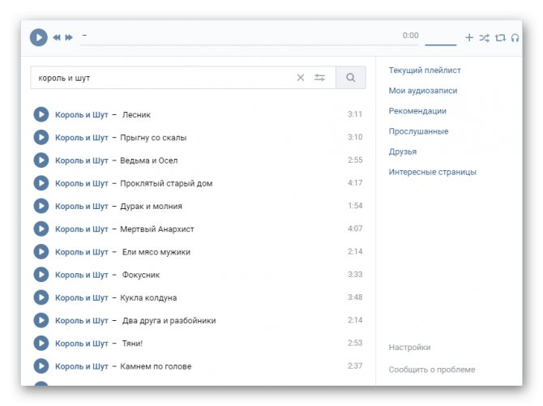Image resolution: width=543 pixels, height=406 pixels.
Task: Skip to the next track
Action: click(x=69, y=37)
